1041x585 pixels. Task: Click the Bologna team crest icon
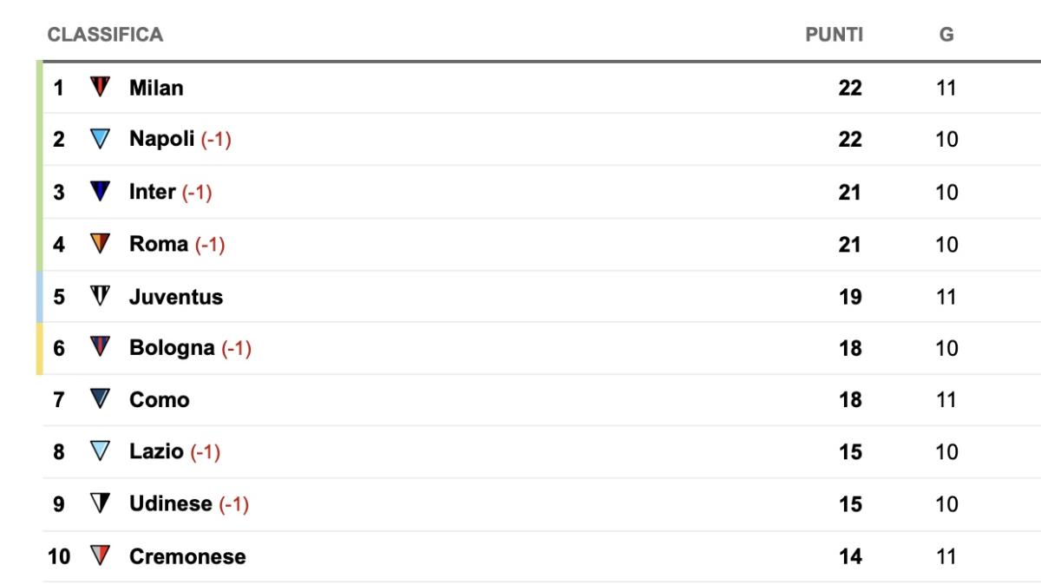pos(101,347)
